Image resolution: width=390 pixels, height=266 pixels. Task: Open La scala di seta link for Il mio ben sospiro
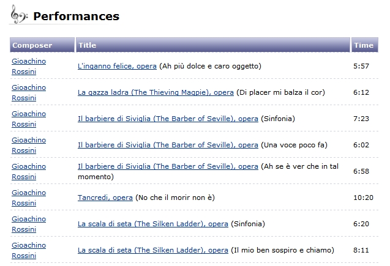point(153,250)
